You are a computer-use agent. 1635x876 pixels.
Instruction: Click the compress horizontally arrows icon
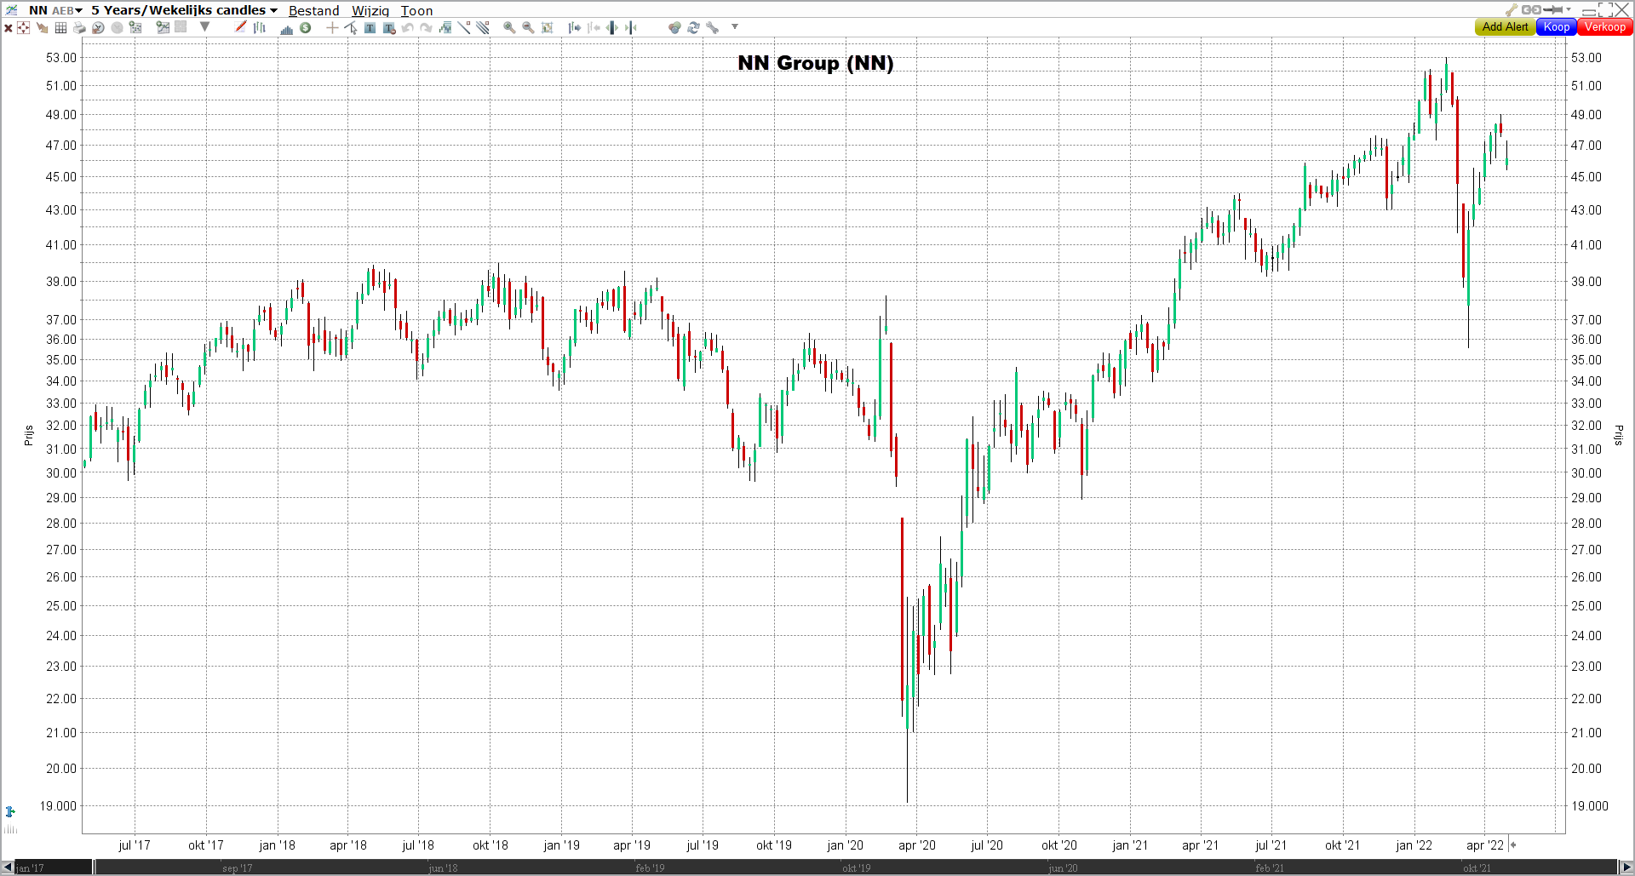point(631,28)
